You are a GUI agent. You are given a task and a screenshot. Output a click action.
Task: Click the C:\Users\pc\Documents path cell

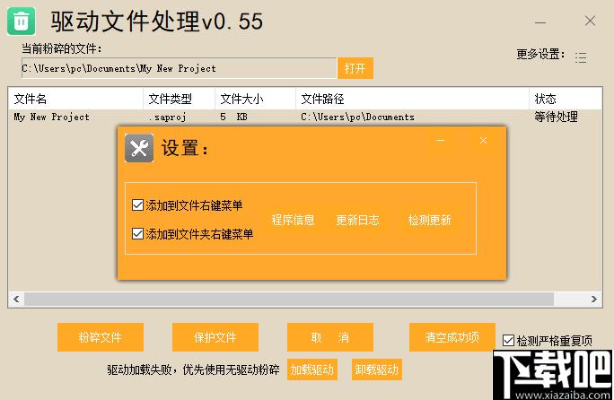tap(357, 117)
